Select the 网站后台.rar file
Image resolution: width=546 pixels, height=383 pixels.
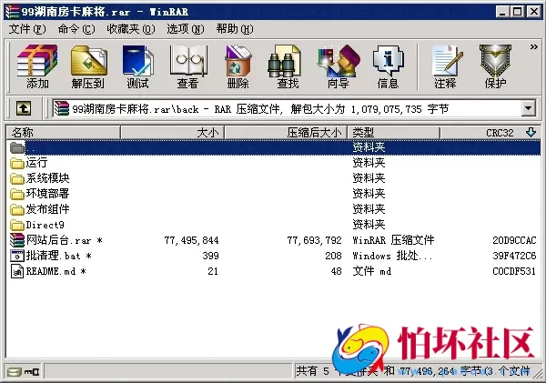(273, 240)
